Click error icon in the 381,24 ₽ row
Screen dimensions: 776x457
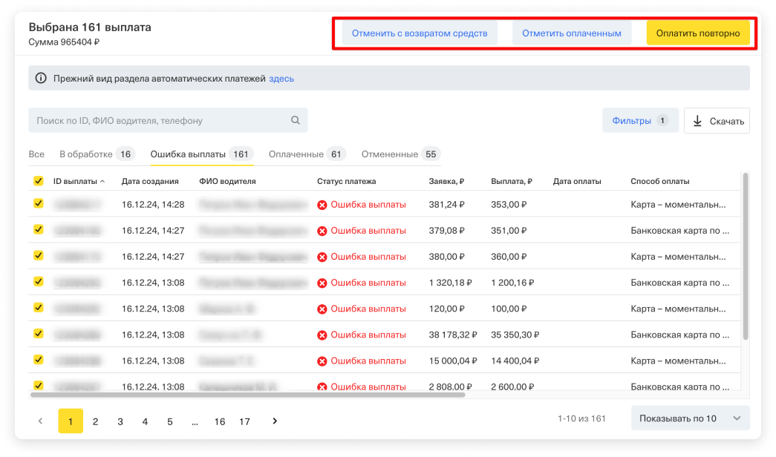(x=322, y=205)
